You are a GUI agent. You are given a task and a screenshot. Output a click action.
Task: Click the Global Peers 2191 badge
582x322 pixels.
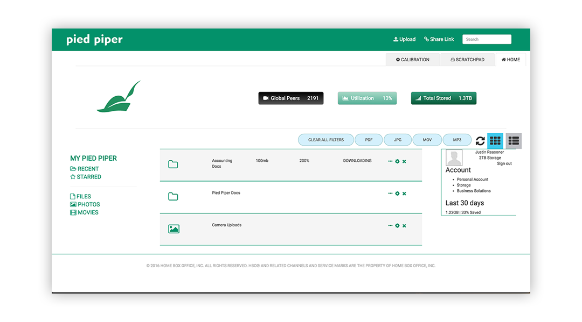point(291,98)
